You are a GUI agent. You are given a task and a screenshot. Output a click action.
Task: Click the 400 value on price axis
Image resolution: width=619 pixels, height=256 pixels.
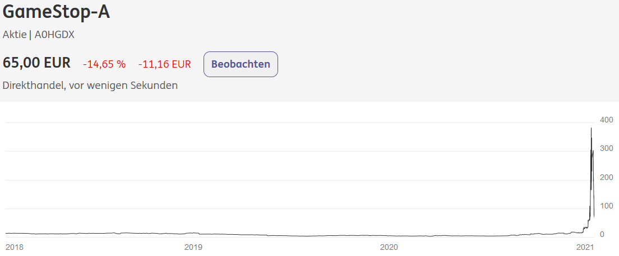pos(606,120)
